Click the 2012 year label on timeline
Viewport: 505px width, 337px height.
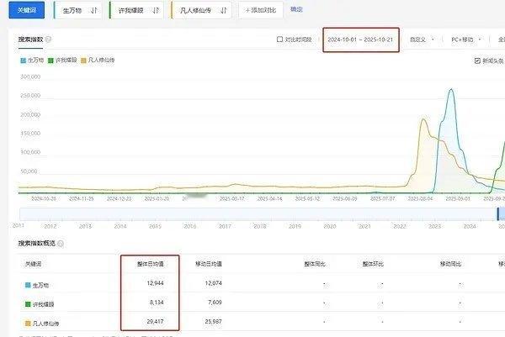click(x=50, y=226)
